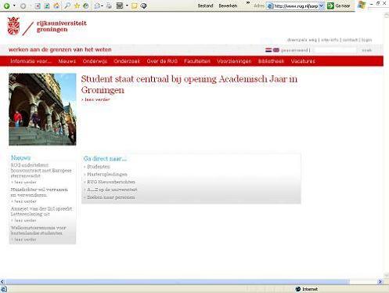
Task: Go to RUG Nieuwsberichten quick link
Action: [111, 182]
